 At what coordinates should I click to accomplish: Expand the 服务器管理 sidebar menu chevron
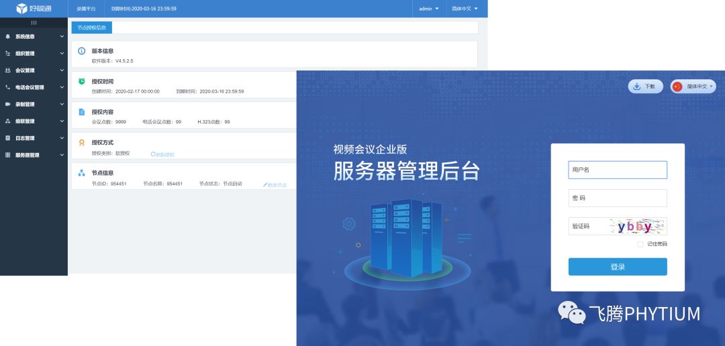tap(62, 155)
